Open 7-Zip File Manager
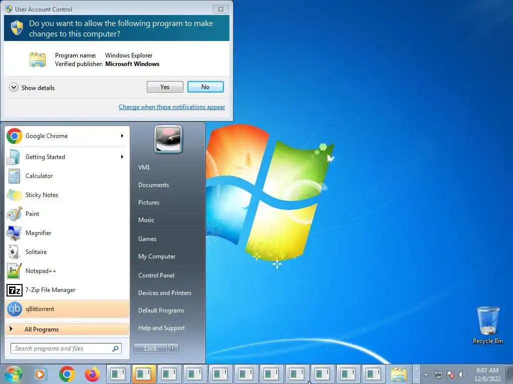The image size is (513, 384). tap(67, 290)
